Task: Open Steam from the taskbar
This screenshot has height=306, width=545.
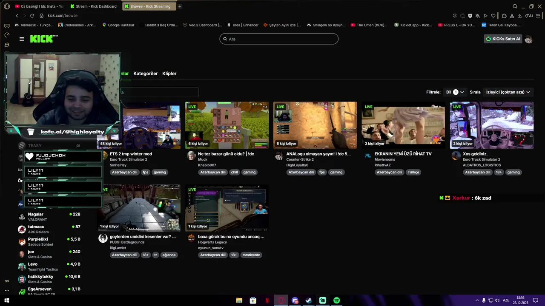Action: point(309,300)
